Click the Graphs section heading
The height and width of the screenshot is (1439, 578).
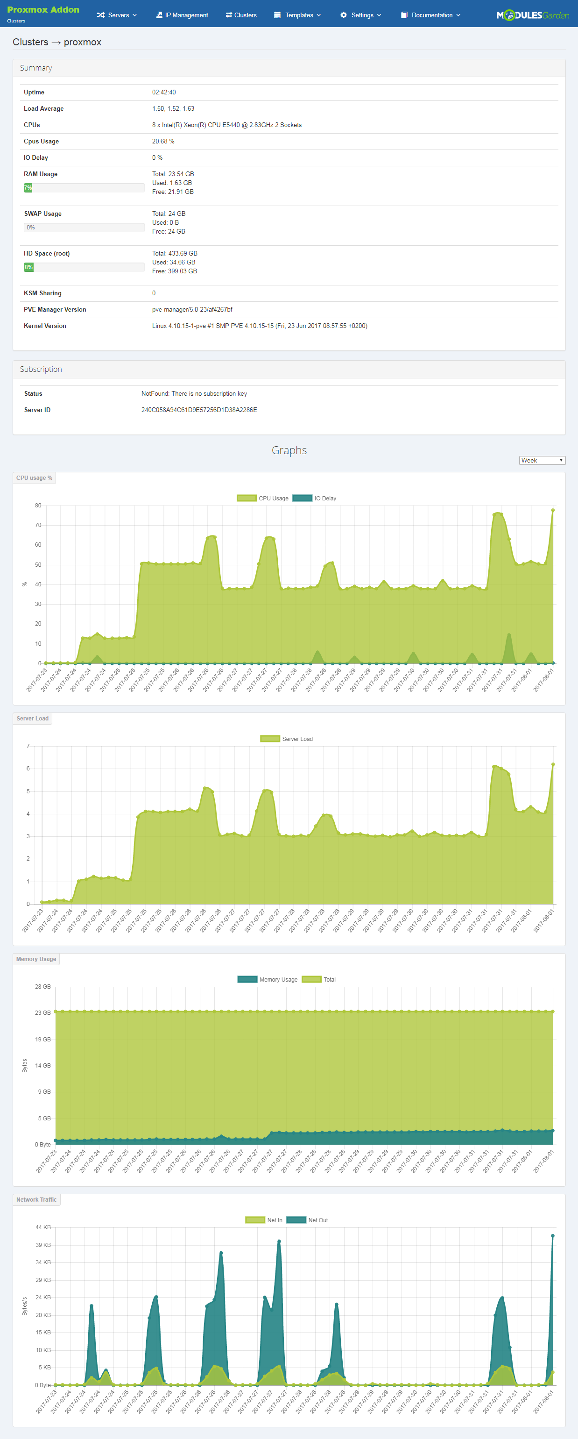(x=289, y=450)
